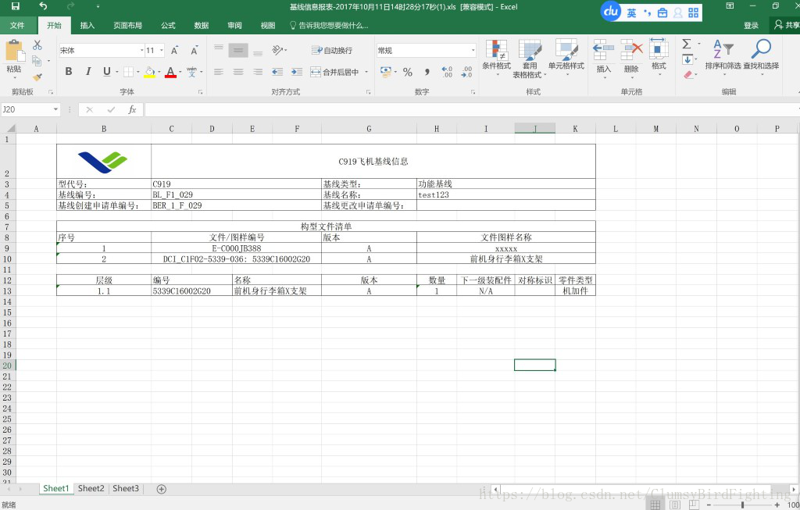Switch to the 公式 ribbon tab
The width and height of the screenshot is (800, 510).
pyautogui.click(x=169, y=26)
